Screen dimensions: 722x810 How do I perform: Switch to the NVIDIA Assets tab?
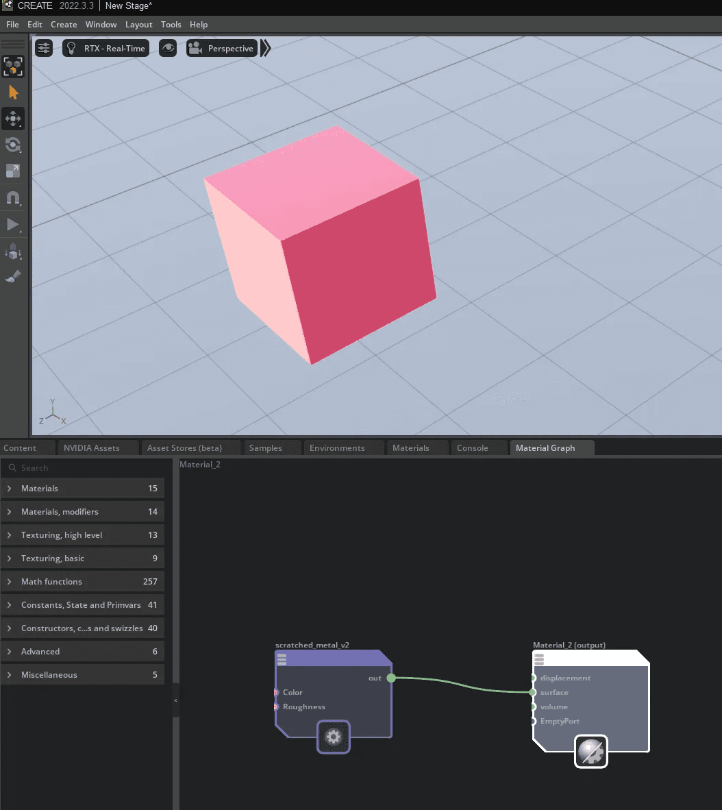[x=92, y=448]
